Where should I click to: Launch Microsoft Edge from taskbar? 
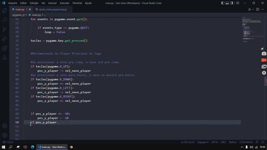click(33, 147)
